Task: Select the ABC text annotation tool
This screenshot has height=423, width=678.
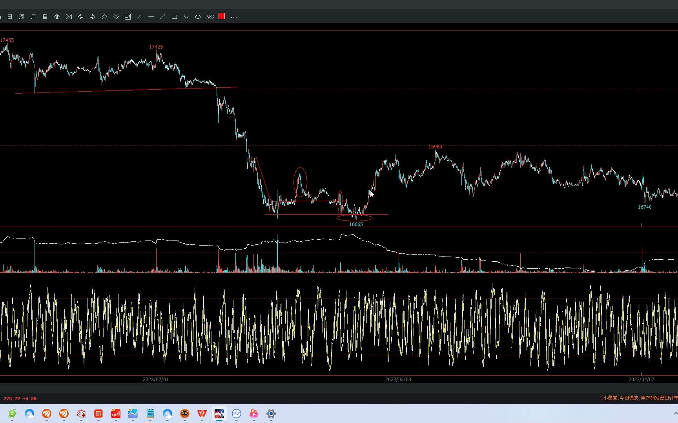Action: point(210,17)
